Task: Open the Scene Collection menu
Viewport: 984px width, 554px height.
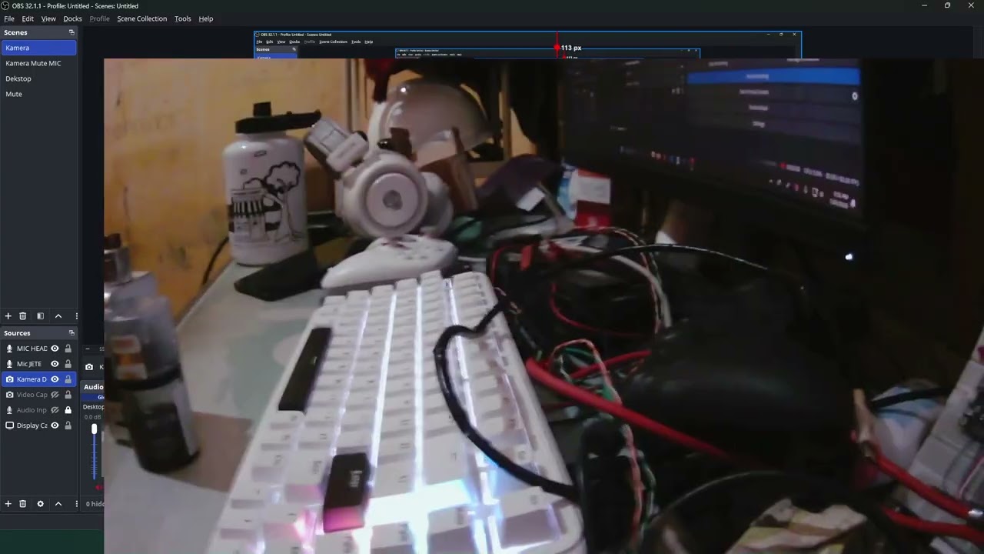Action: pyautogui.click(x=142, y=18)
